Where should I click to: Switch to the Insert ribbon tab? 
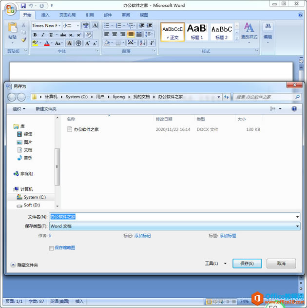45,15
